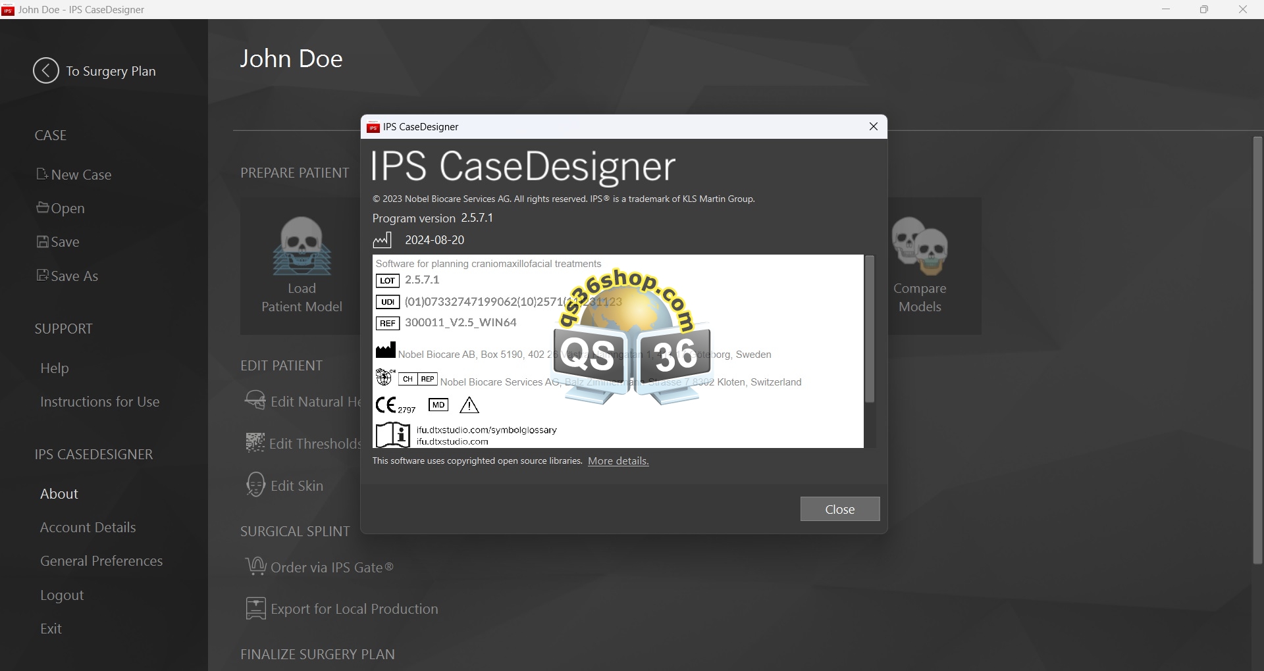Screen dimensions: 1264x671
Task: Click the LOT symbol box
Action: 387,281
